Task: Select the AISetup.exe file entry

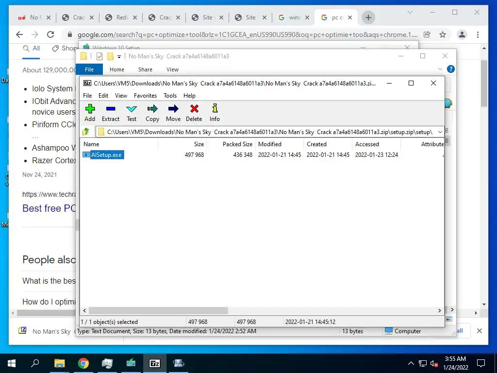Action: point(103,155)
